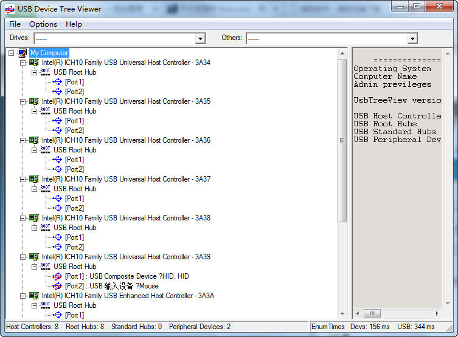Open the Drives dropdown list

click(200, 38)
